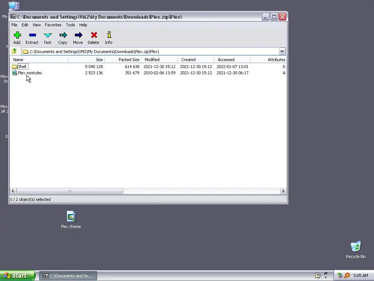Click the Shell folder name
The image size is (374, 281).
pos(22,67)
